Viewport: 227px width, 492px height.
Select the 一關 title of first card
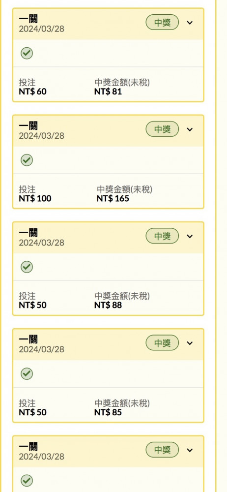pos(28,19)
